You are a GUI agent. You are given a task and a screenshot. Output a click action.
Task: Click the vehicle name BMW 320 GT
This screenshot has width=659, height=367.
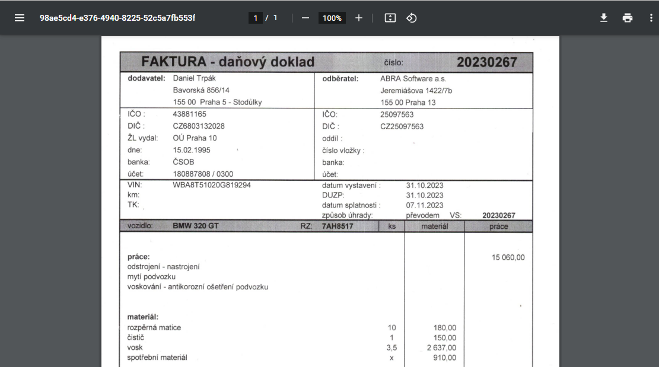[x=195, y=226]
